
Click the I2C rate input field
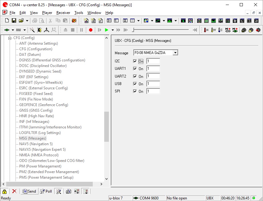(x=153, y=61)
